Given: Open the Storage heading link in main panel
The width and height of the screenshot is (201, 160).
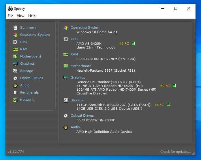Looking at the screenshot, I should [77, 100].
